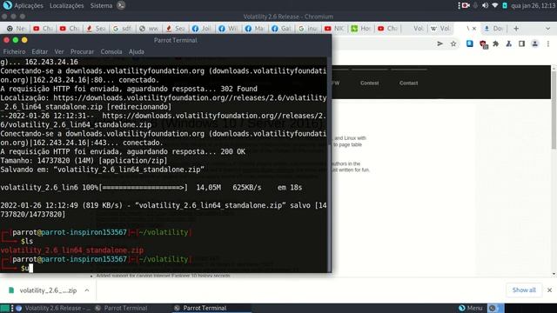Click the workspace switcher in bottom panel
The width and height of the screenshot is (557, 313).
point(495,308)
